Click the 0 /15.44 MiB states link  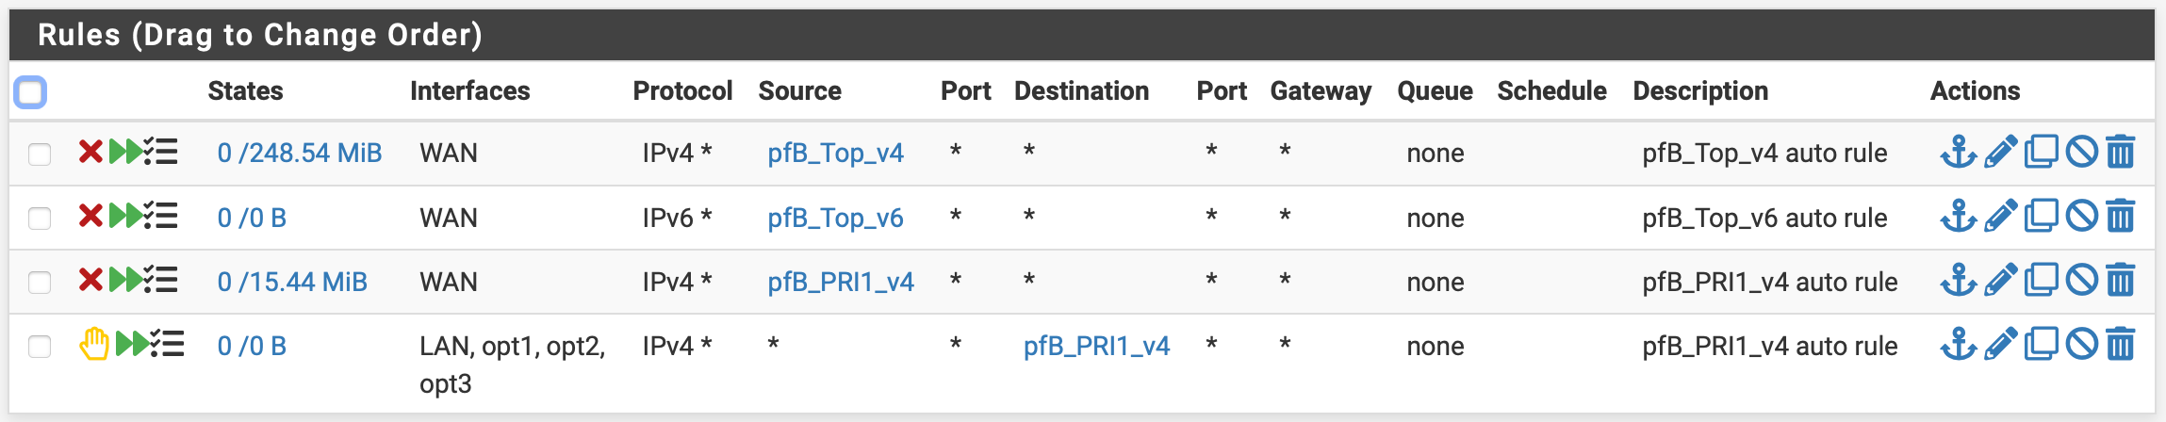[291, 282]
